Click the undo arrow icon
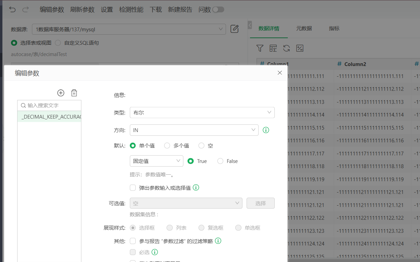420x262 pixels. coord(12,10)
